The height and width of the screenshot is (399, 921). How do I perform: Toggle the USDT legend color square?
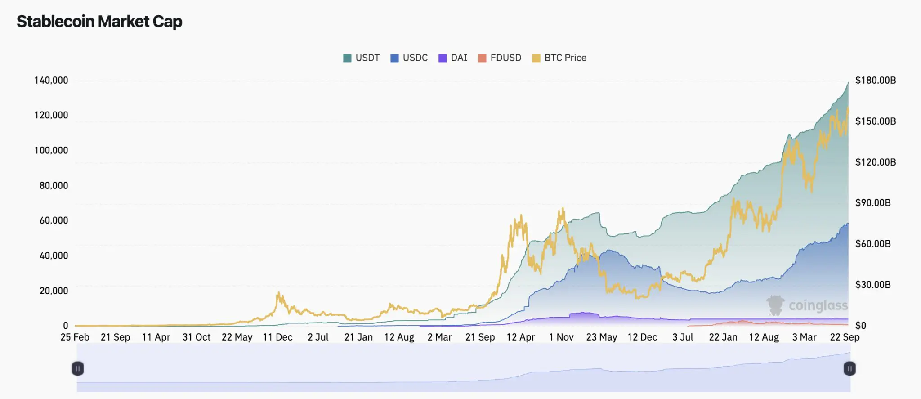[x=347, y=58]
